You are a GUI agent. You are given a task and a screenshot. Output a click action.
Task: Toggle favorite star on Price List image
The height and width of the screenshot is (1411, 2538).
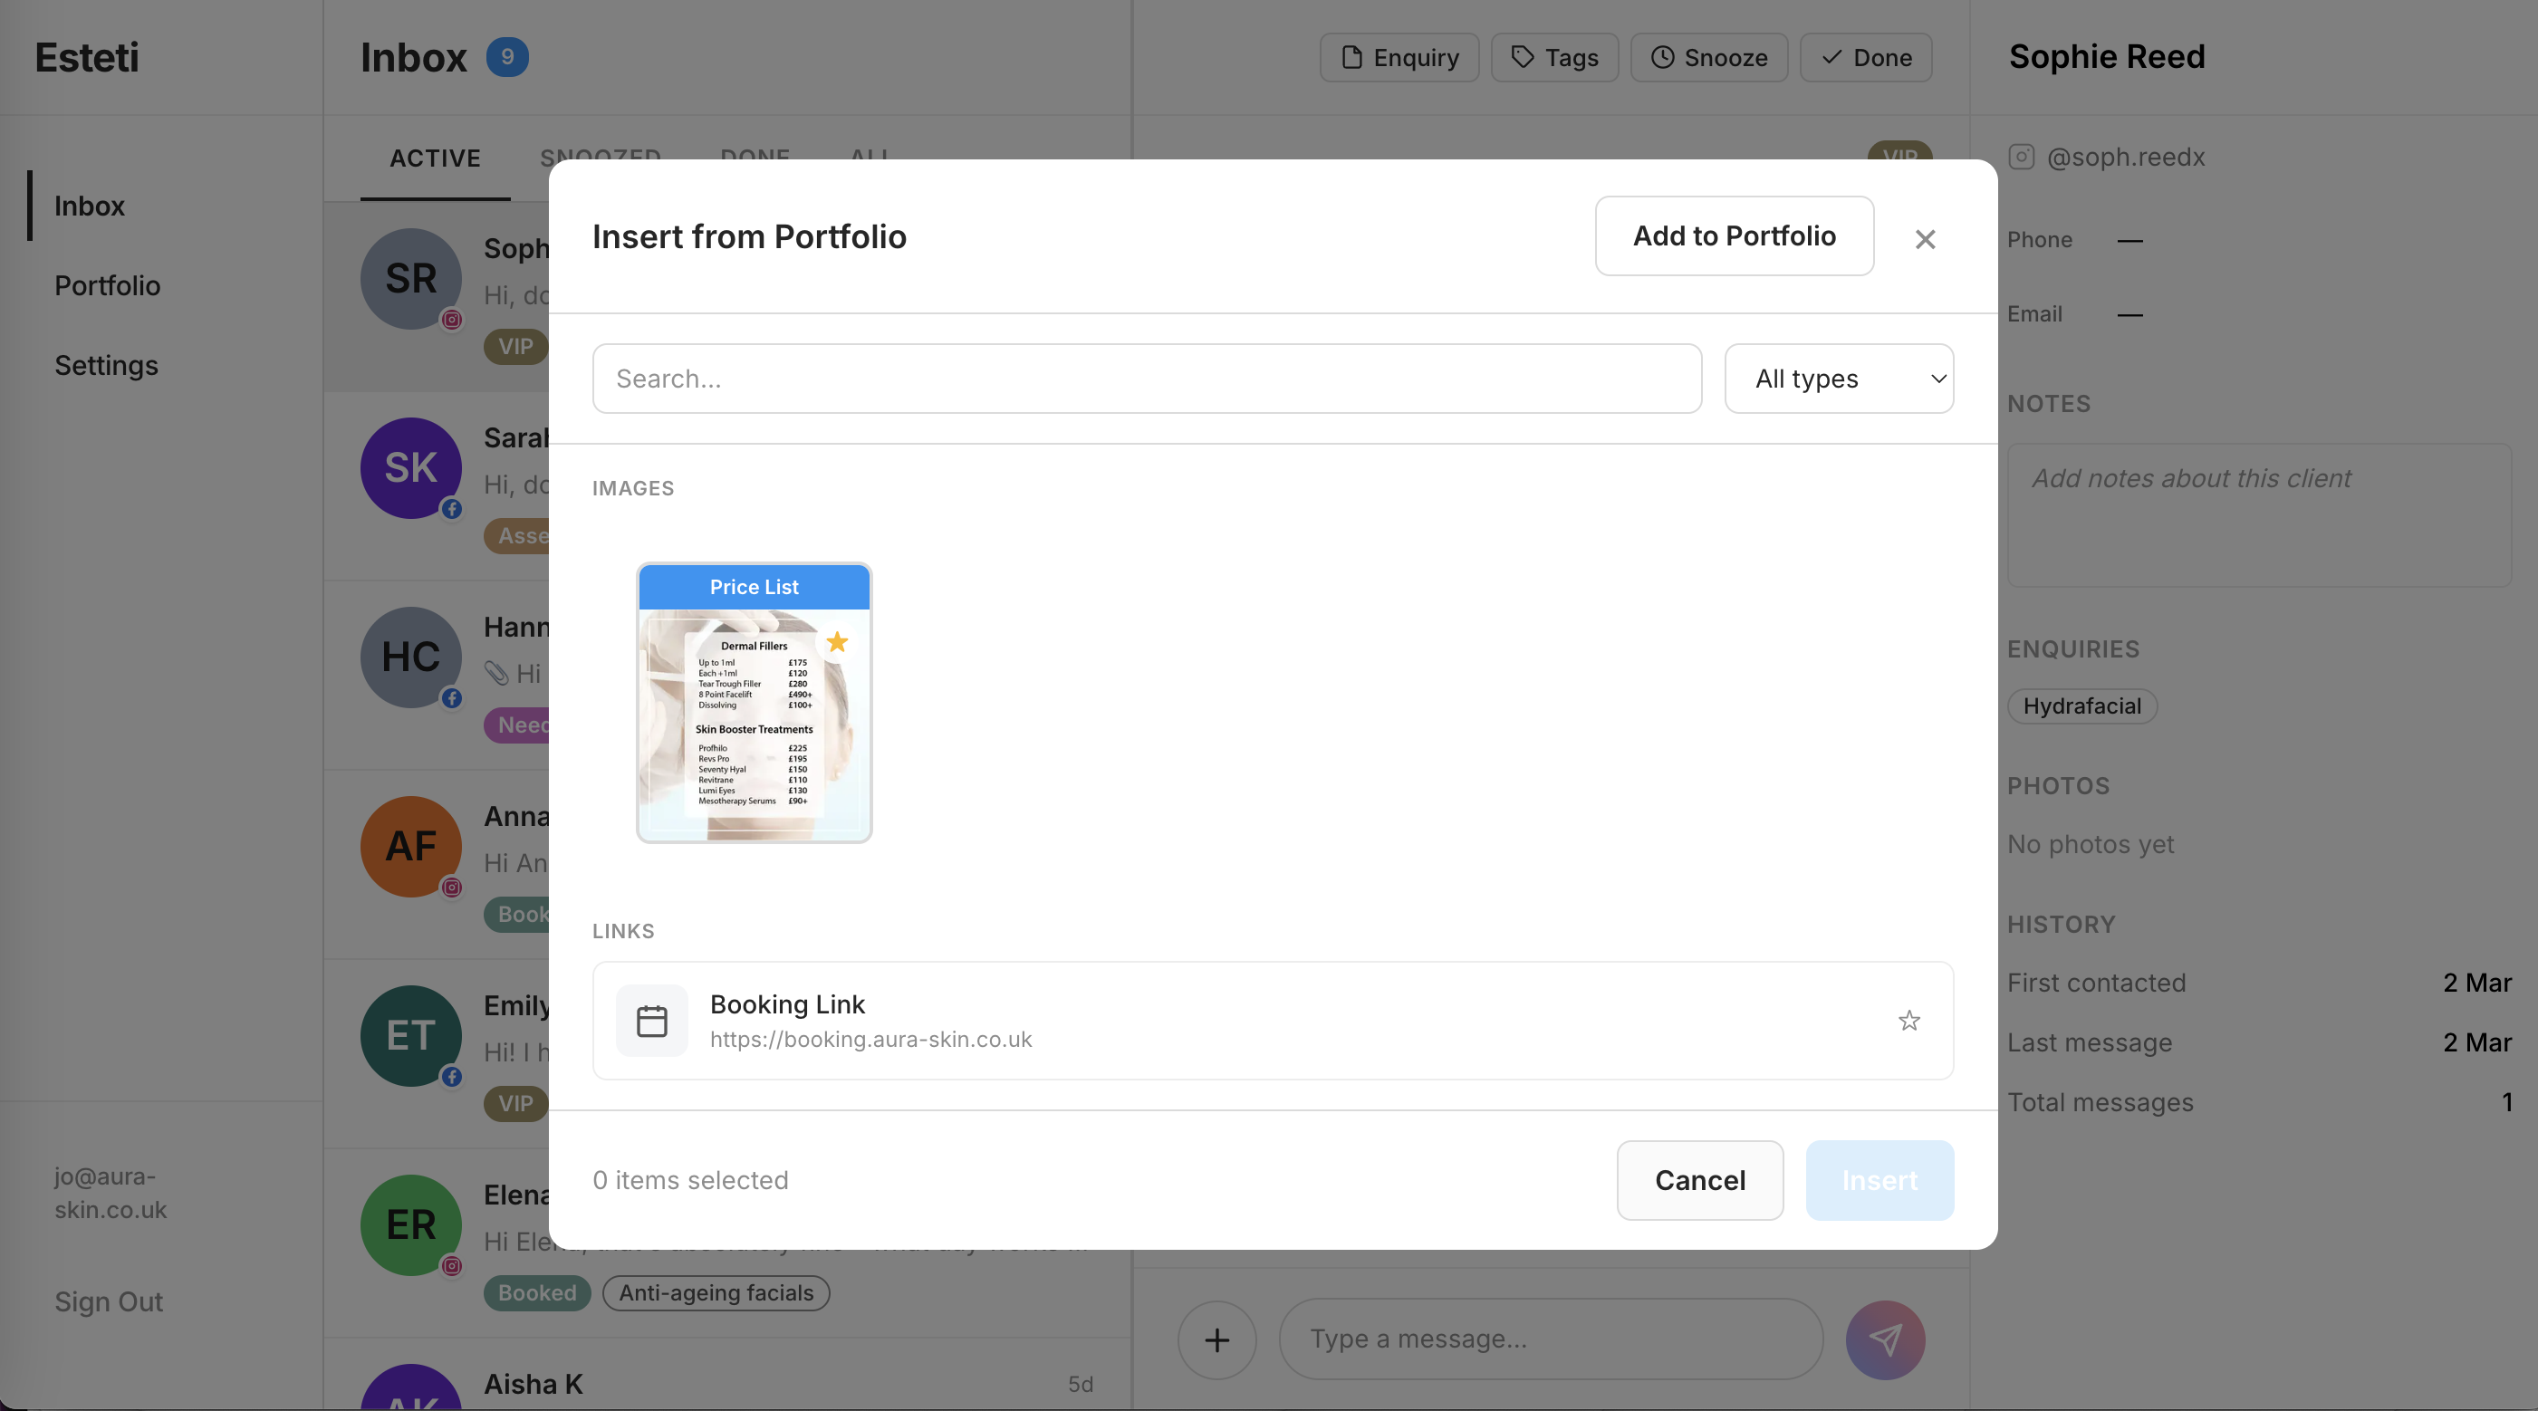tap(836, 642)
